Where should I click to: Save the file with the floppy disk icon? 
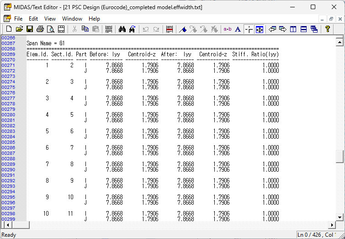30,29
